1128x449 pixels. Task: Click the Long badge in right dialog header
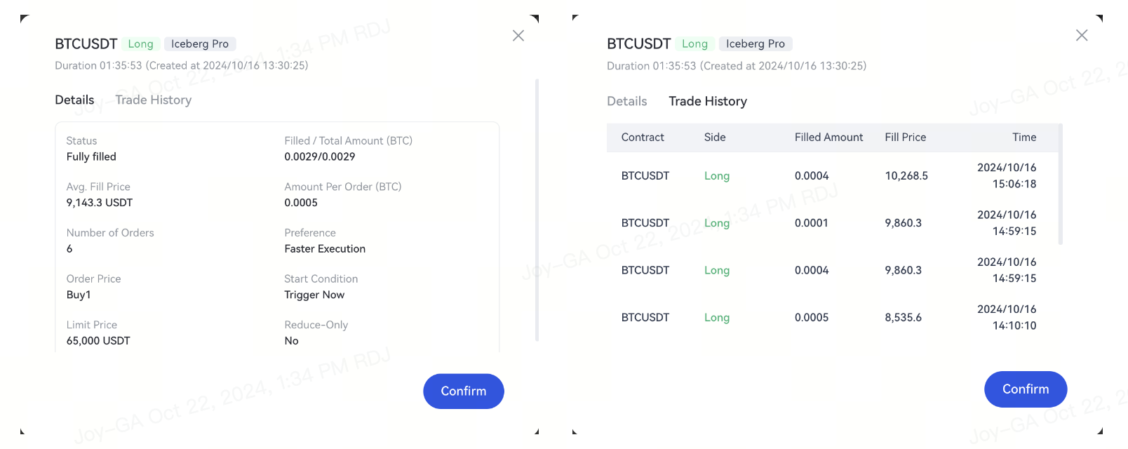coord(694,43)
